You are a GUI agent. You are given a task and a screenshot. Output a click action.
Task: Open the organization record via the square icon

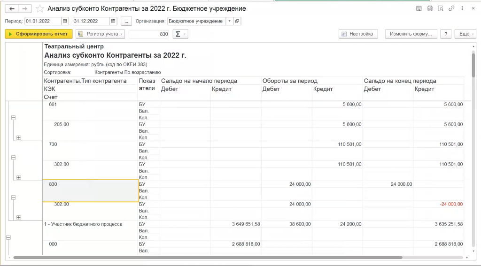[237, 21]
